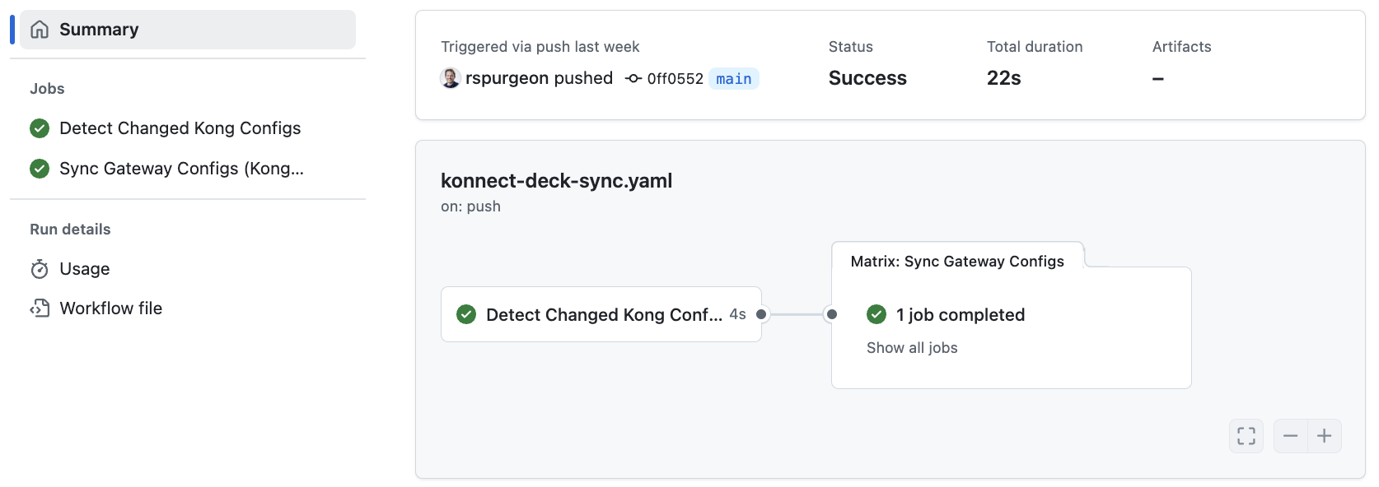
Task: Zoom out the workflow graph with the minus control
Action: 1290,435
